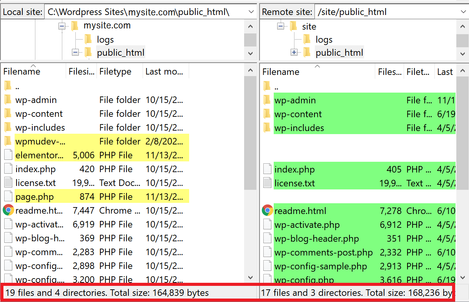Sort remote list by Filesize column
This screenshot has height=302, width=469.
tap(389, 72)
